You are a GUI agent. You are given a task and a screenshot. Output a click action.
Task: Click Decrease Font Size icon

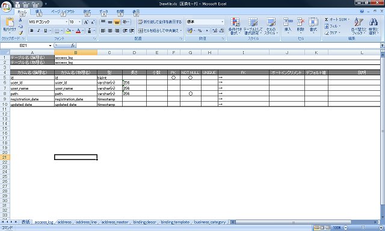pyautogui.click(x=93, y=22)
